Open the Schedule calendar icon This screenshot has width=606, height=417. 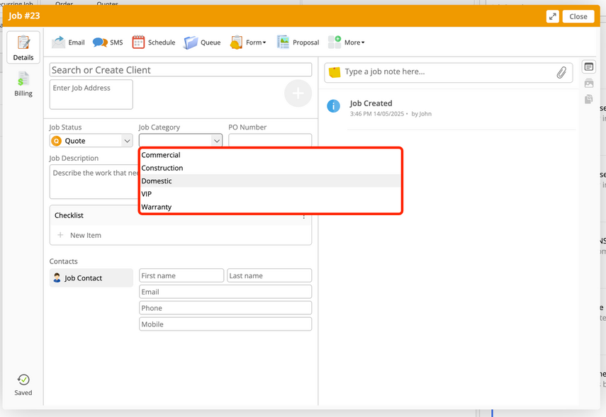pyautogui.click(x=138, y=42)
